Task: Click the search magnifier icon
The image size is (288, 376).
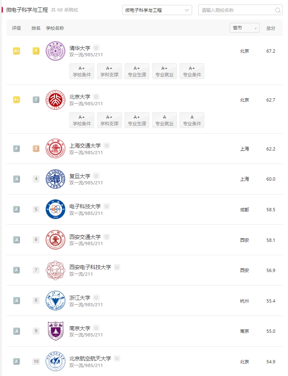Action: tap(278, 10)
